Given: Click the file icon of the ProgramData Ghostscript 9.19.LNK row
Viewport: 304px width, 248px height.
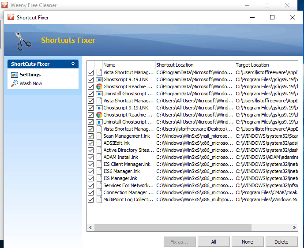Looking at the screenshot, I should click(x=99, y=79).
